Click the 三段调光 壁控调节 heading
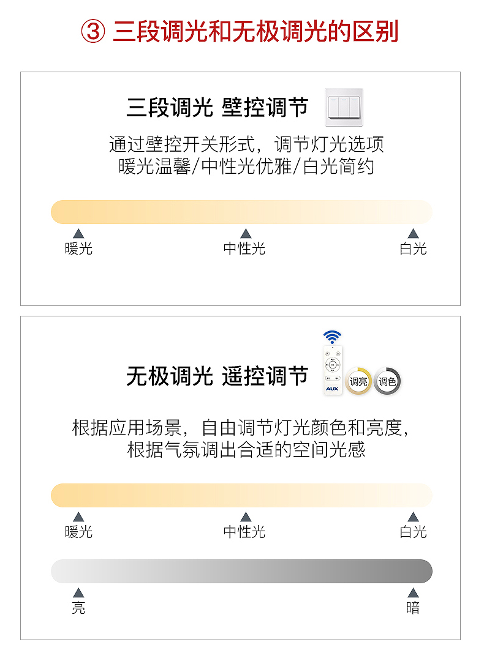The height and width of the screenshot is (653, 484). (217, 108)
